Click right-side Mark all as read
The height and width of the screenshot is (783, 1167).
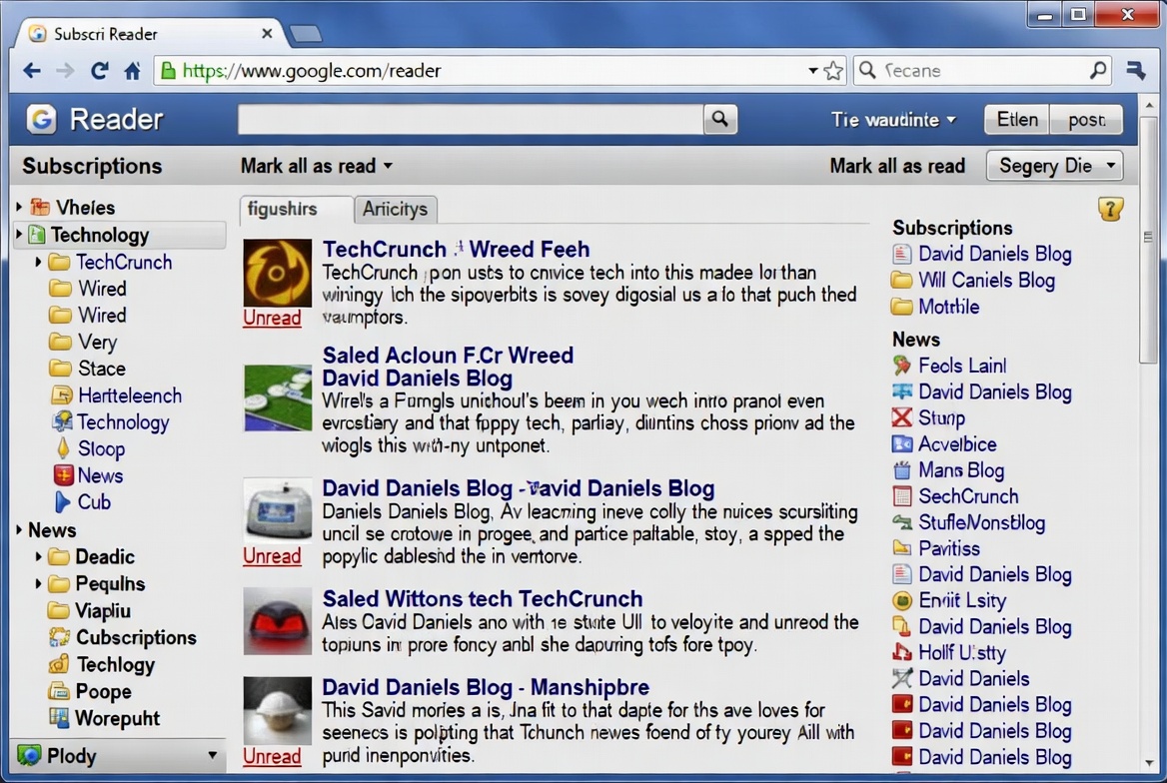coord(897,166)
